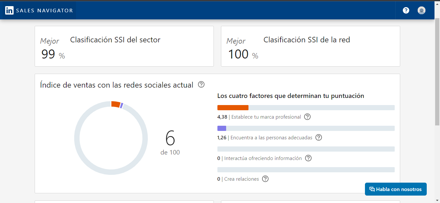Click the 'Interactúa ofreciendo información' label
This screenshot has width=440, height=203.
point(263,158)
